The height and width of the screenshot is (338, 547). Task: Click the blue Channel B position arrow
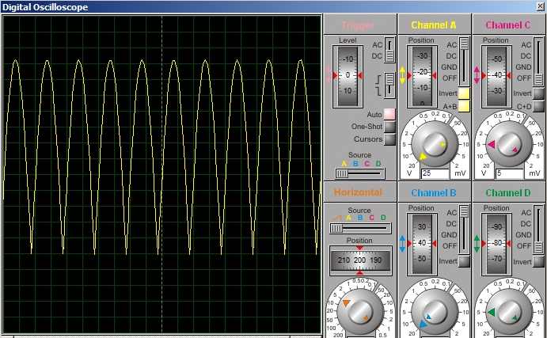point(402,244)
